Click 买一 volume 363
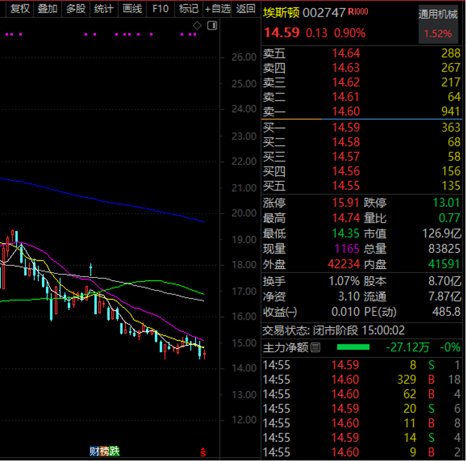The height and width of the screenshot is (461, 466). click(x=450, y=128)
